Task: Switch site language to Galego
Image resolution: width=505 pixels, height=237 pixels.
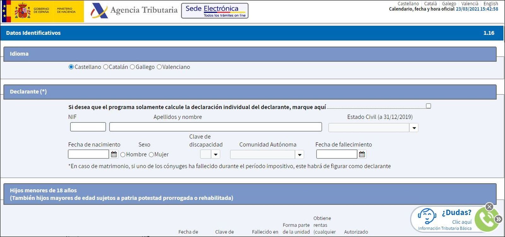Action: (x=449, y=3)
